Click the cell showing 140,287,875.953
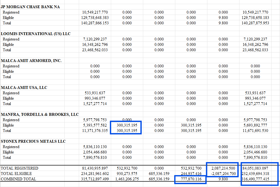 [255, 23]
